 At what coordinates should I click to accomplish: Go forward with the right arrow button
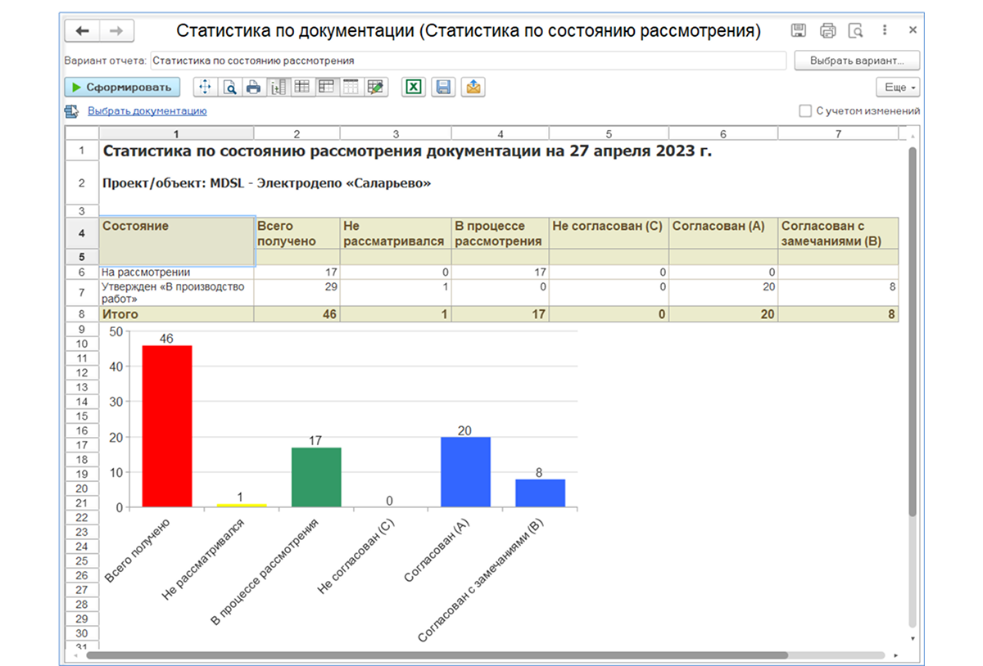tap(116, 31)
